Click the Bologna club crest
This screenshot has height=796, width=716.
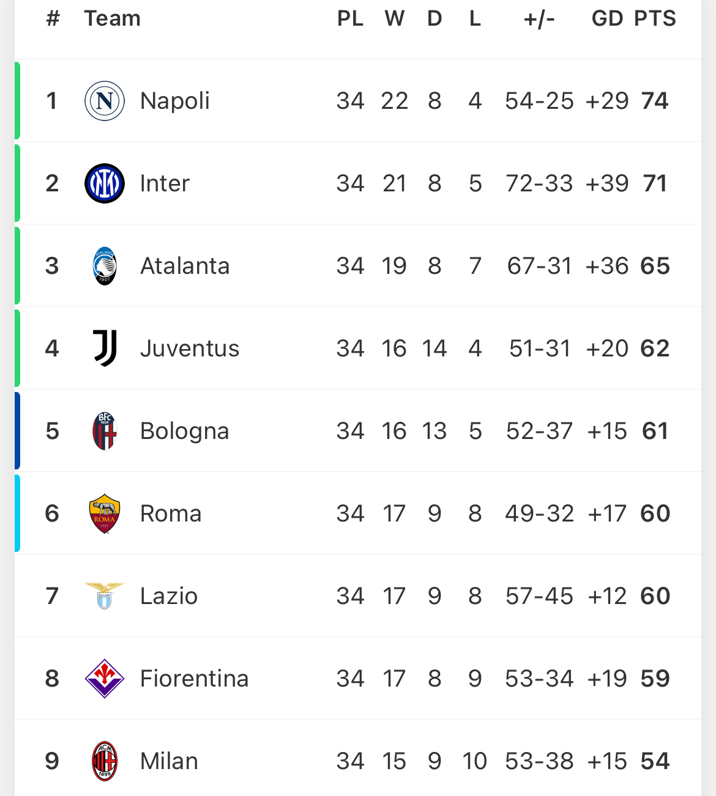point(105,431)
